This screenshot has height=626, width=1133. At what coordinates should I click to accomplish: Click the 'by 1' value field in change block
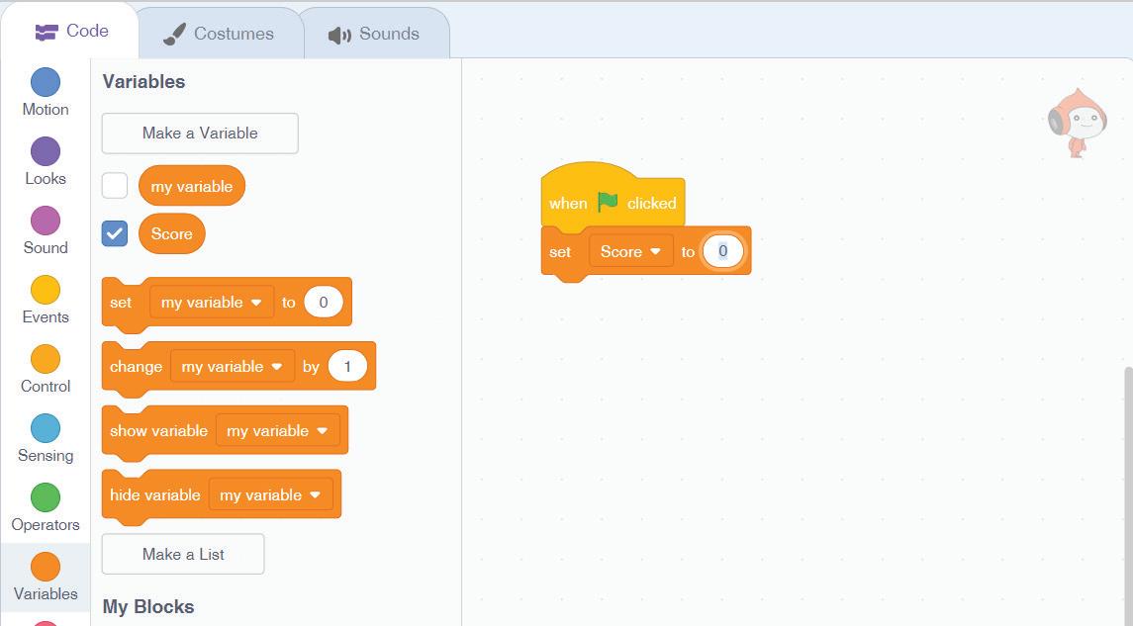pyautogui.click(x=347, y=366)
